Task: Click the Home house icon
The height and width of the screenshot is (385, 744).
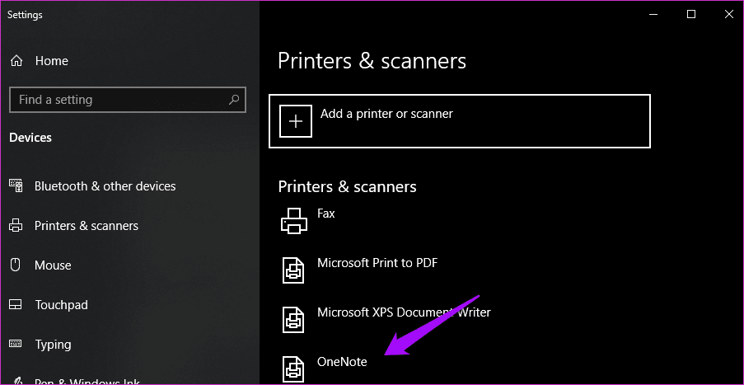Action: (16, 61)
